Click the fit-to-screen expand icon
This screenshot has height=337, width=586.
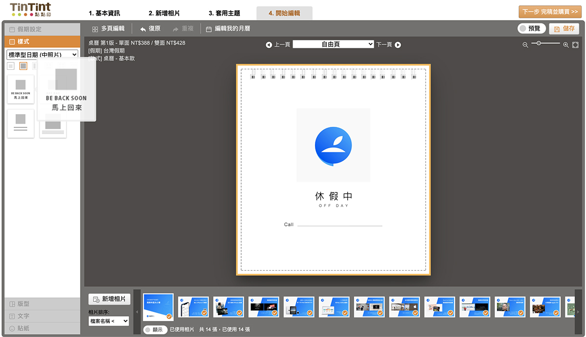(x=576, y=45)
